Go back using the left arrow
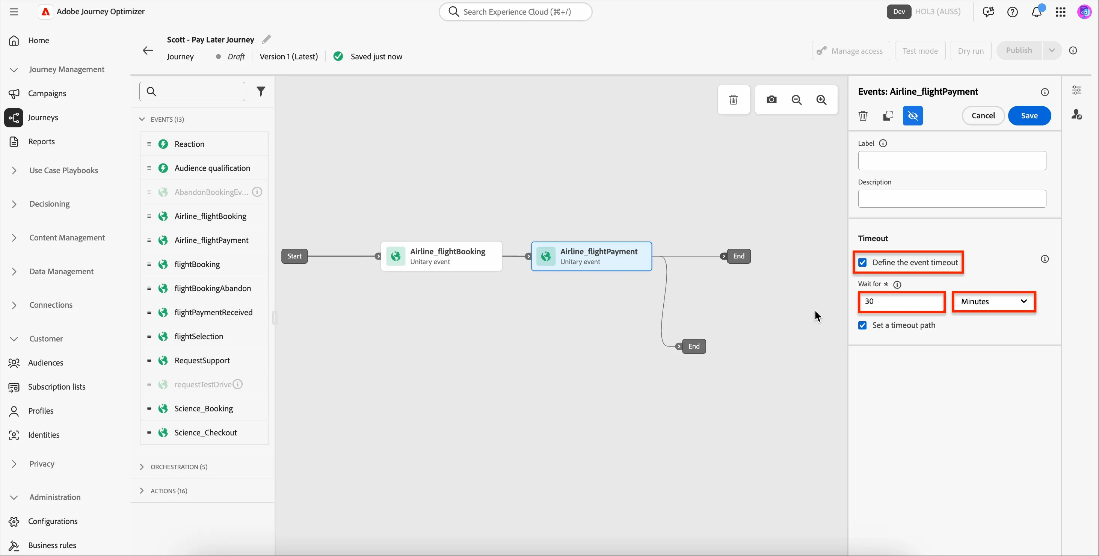Image resolution: width=1099 pixels, height=556 pixels. coord(148,50)
